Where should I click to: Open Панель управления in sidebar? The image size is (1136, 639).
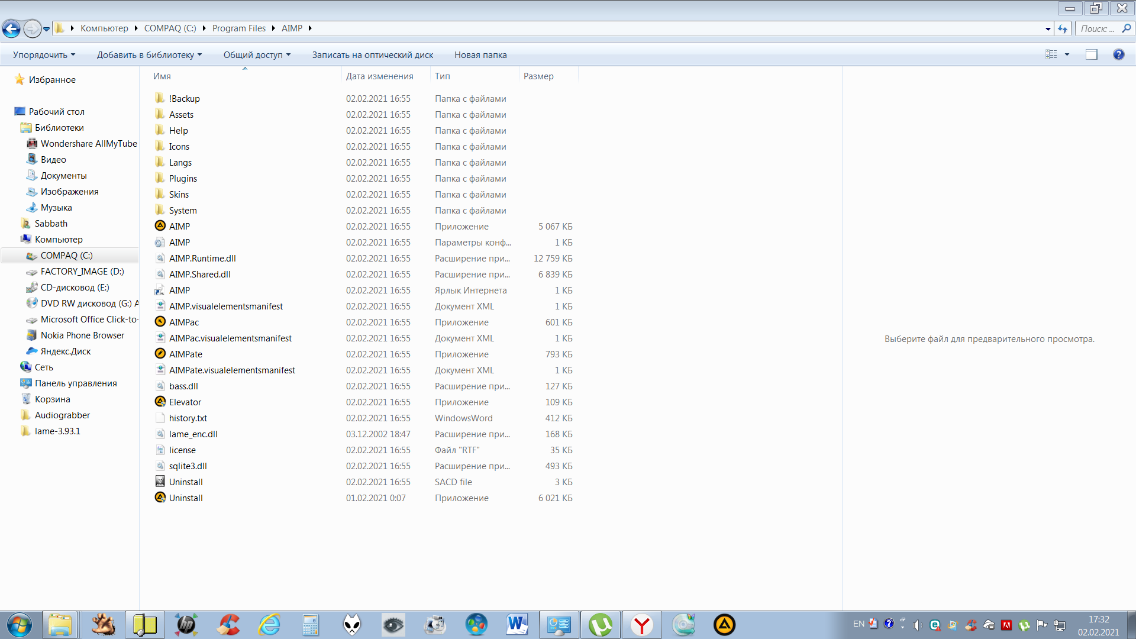point(76,383)
